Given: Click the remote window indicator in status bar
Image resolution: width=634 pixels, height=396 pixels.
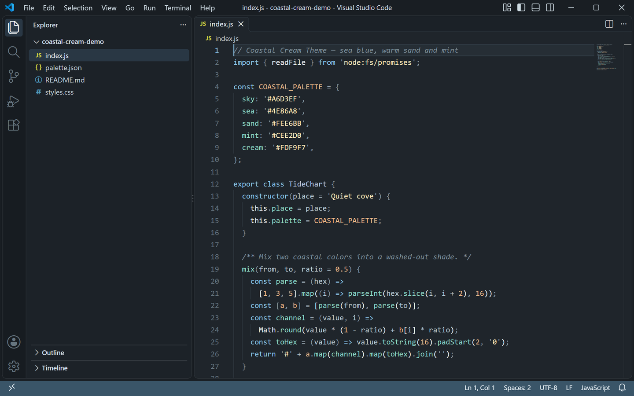Looking at the screenshot, I should pos(12,387).
